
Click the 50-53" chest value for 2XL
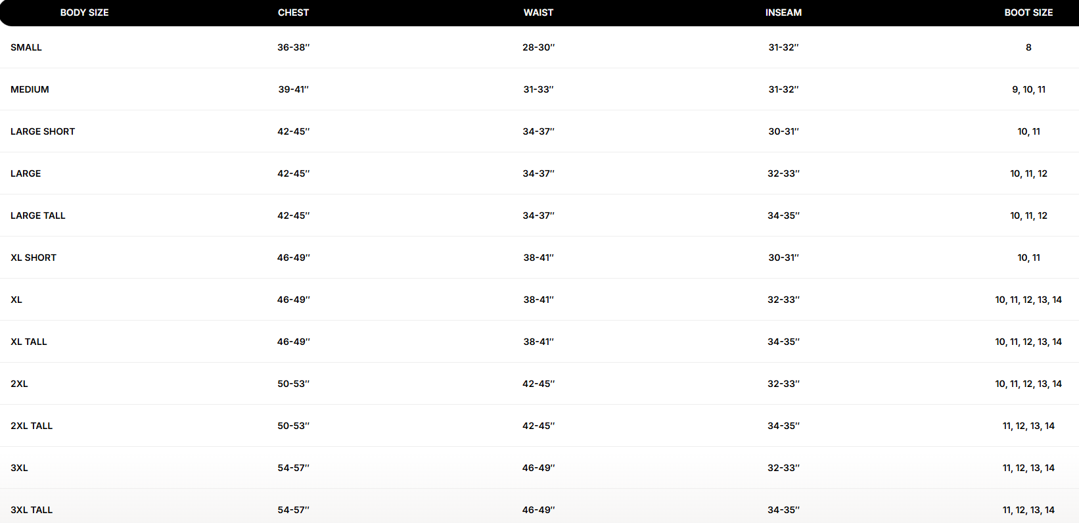pos(293,384)
